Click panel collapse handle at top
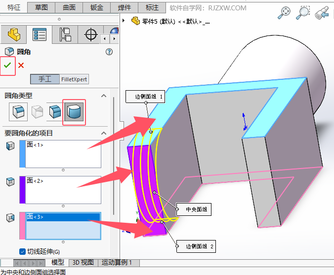 [x=59, y=19]
